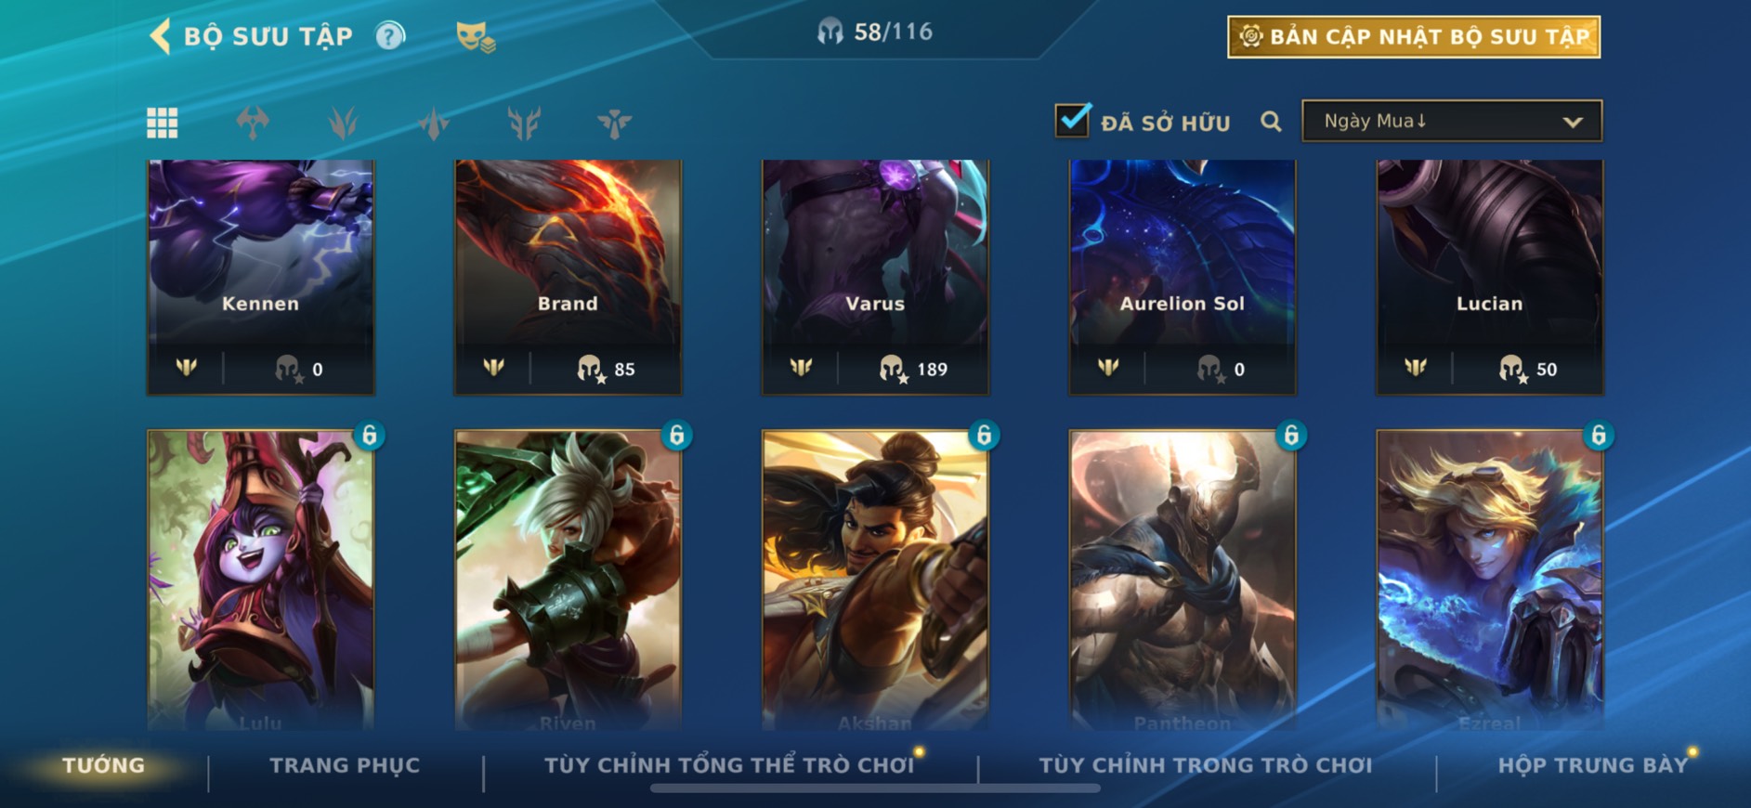Image resolution: width=1751 pixels, height=808 pixels.
Task: Open the Akshan champion card
Action: (x=875, y=580)
